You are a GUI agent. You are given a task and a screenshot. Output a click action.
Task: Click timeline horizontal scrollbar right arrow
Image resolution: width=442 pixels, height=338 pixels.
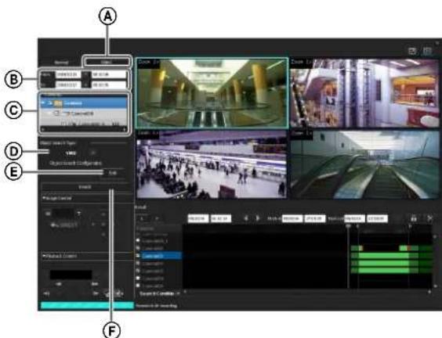point(430,292)
